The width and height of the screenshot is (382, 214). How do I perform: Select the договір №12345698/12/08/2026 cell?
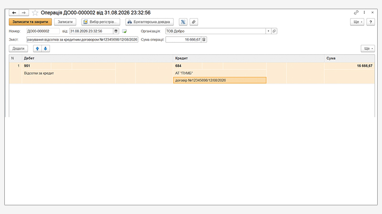[220, 80]
